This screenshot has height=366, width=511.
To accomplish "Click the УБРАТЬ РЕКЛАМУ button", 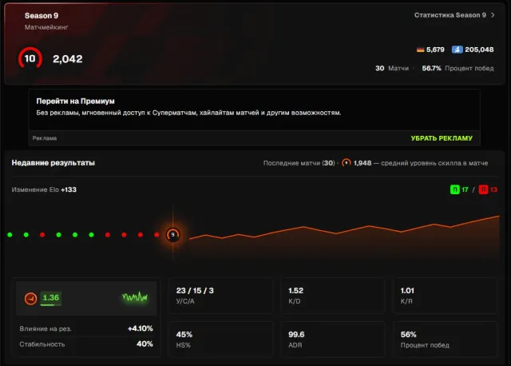I will (442, 138).
